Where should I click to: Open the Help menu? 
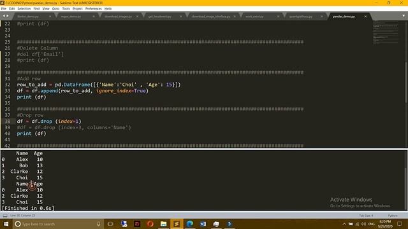tap(108, 8)
